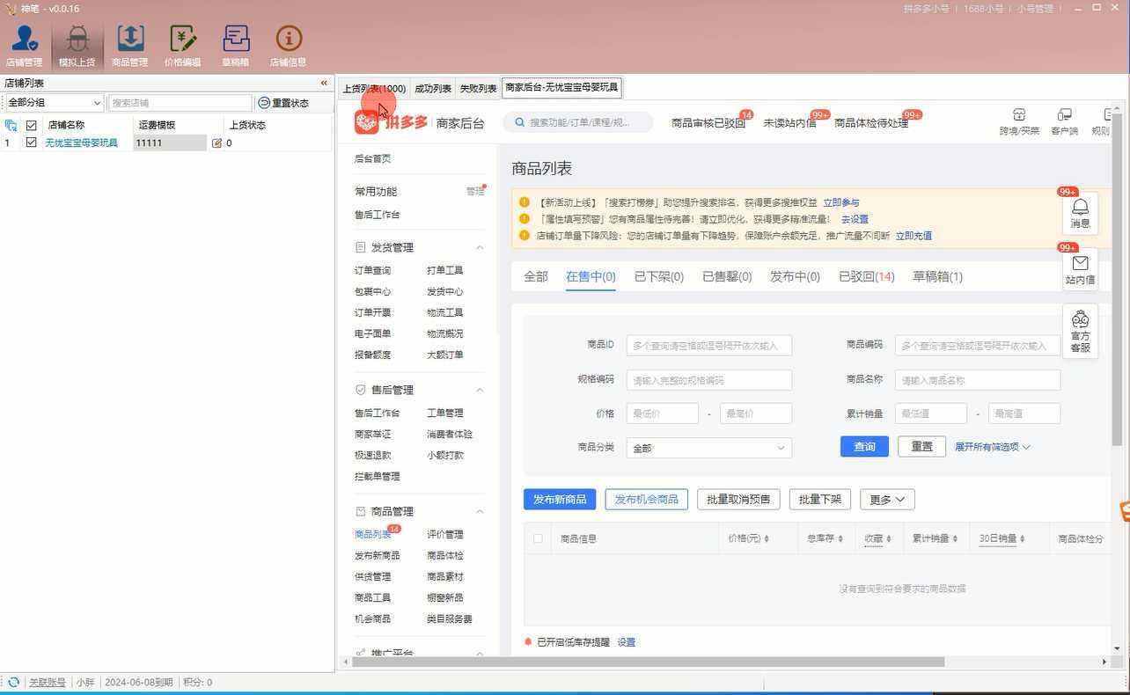Viewport: 1130px width, 695px height.
Task: Sort the 累计销量 column
Action: [x=955, y=538]
